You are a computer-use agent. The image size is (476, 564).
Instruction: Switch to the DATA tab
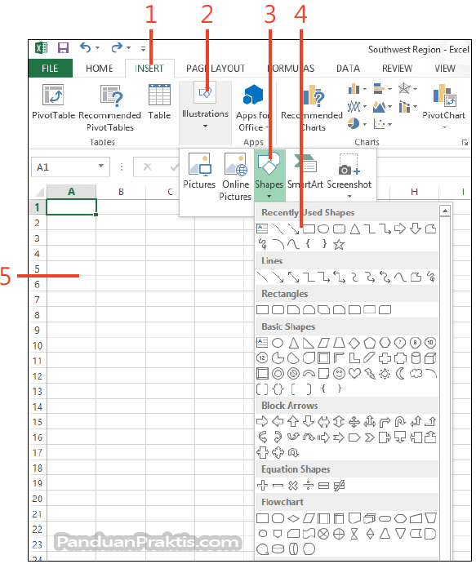point(348,69)
